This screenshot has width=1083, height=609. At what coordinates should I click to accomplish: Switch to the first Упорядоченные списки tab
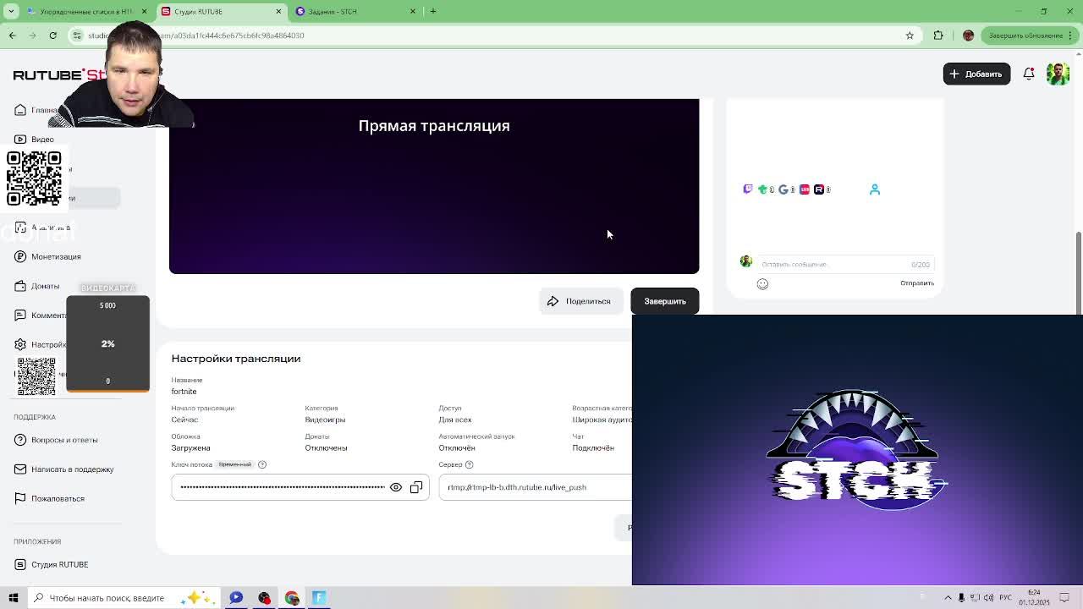point(85,11)
